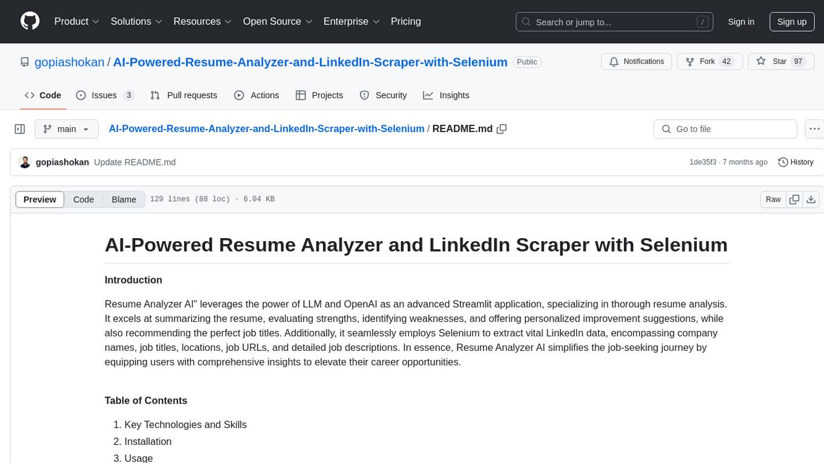The height and width of the screenshot is (463, 824).
Task: Switch to Preview view
Action: point(40,199)
